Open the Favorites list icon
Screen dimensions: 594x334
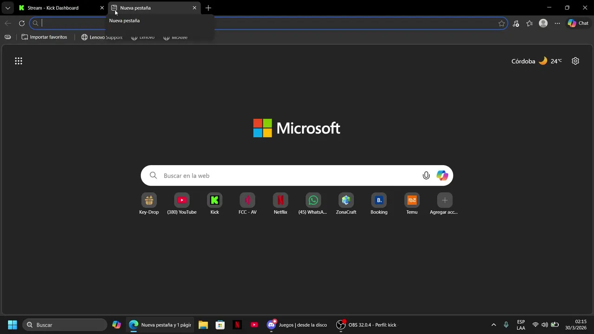click(529, 23)
